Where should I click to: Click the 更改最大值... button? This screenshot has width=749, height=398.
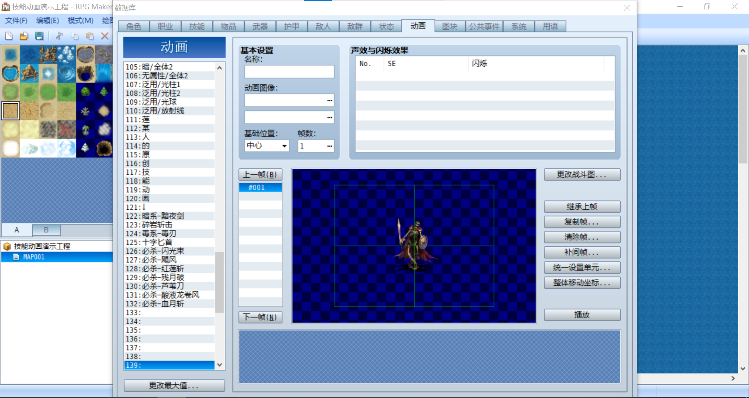click(x=174, y=386)
